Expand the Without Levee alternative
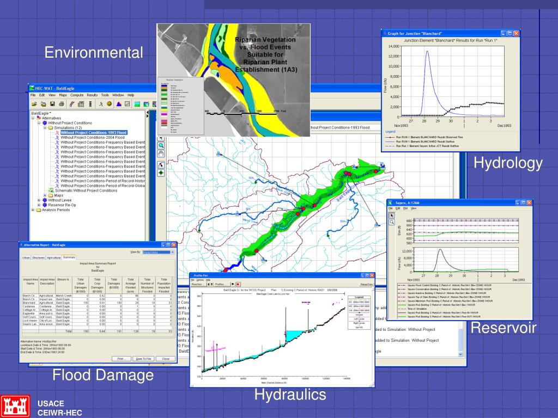Image resolution: width=558 pixels, height=418 pixels. [39, 200]
